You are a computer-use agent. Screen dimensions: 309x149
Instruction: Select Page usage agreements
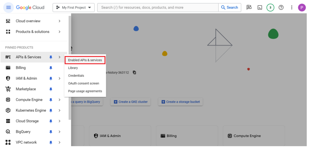[x=85, y=91]
